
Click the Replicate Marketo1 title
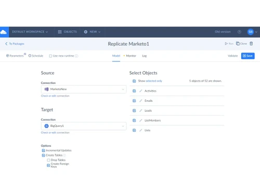click(x=128, y=44)
